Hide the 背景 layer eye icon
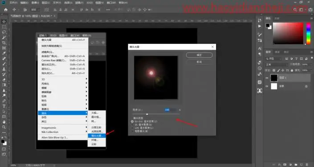 click(x=267, y=86)
